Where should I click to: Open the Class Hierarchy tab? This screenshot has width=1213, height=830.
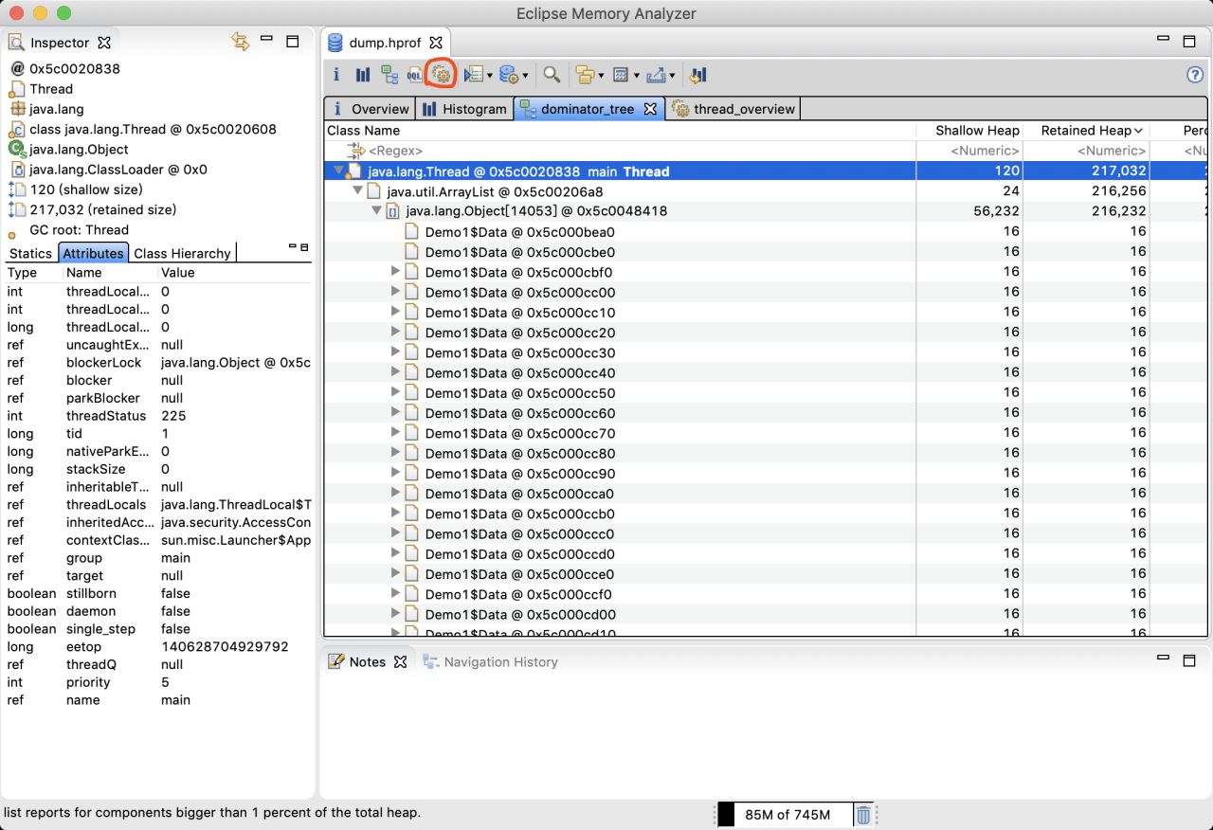tap(182, 253)
